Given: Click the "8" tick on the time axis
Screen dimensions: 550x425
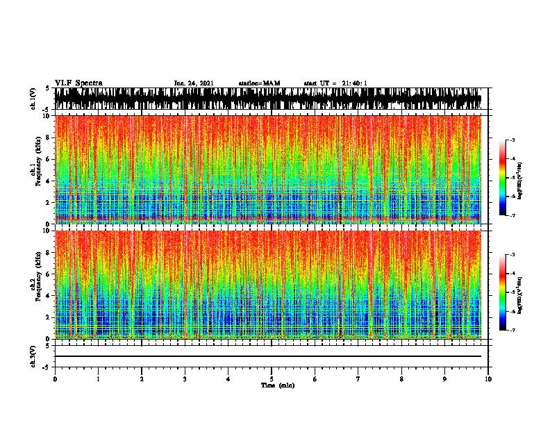Looking at the screenshot, I should coord(401,379).
